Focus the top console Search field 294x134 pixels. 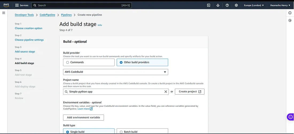point(81,5)
